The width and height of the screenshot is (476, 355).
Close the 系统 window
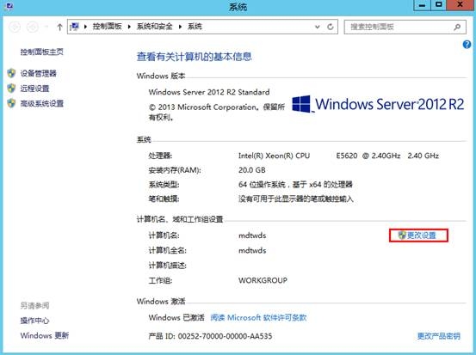[x=460, y=5]
